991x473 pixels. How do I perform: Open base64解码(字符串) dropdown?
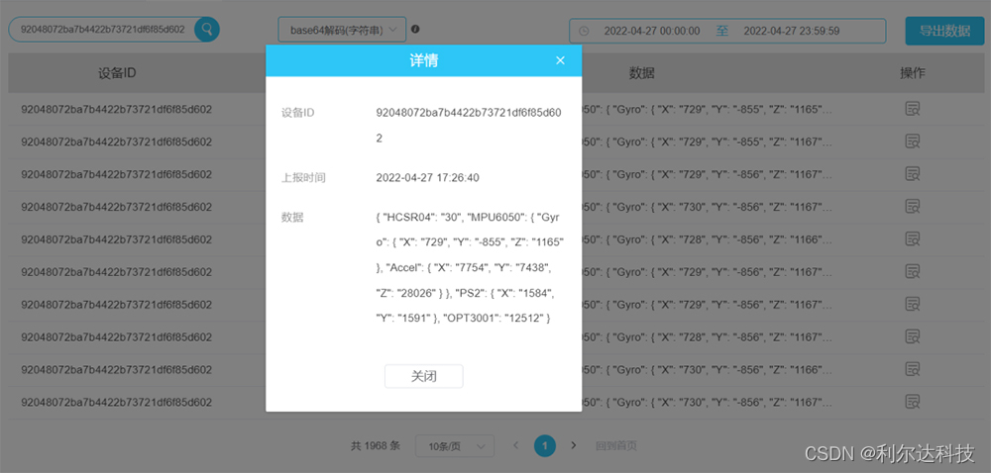pos(343,30)
